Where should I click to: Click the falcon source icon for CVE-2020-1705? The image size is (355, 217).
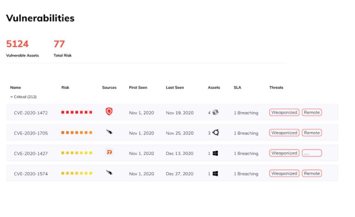(x=109, y=132)
